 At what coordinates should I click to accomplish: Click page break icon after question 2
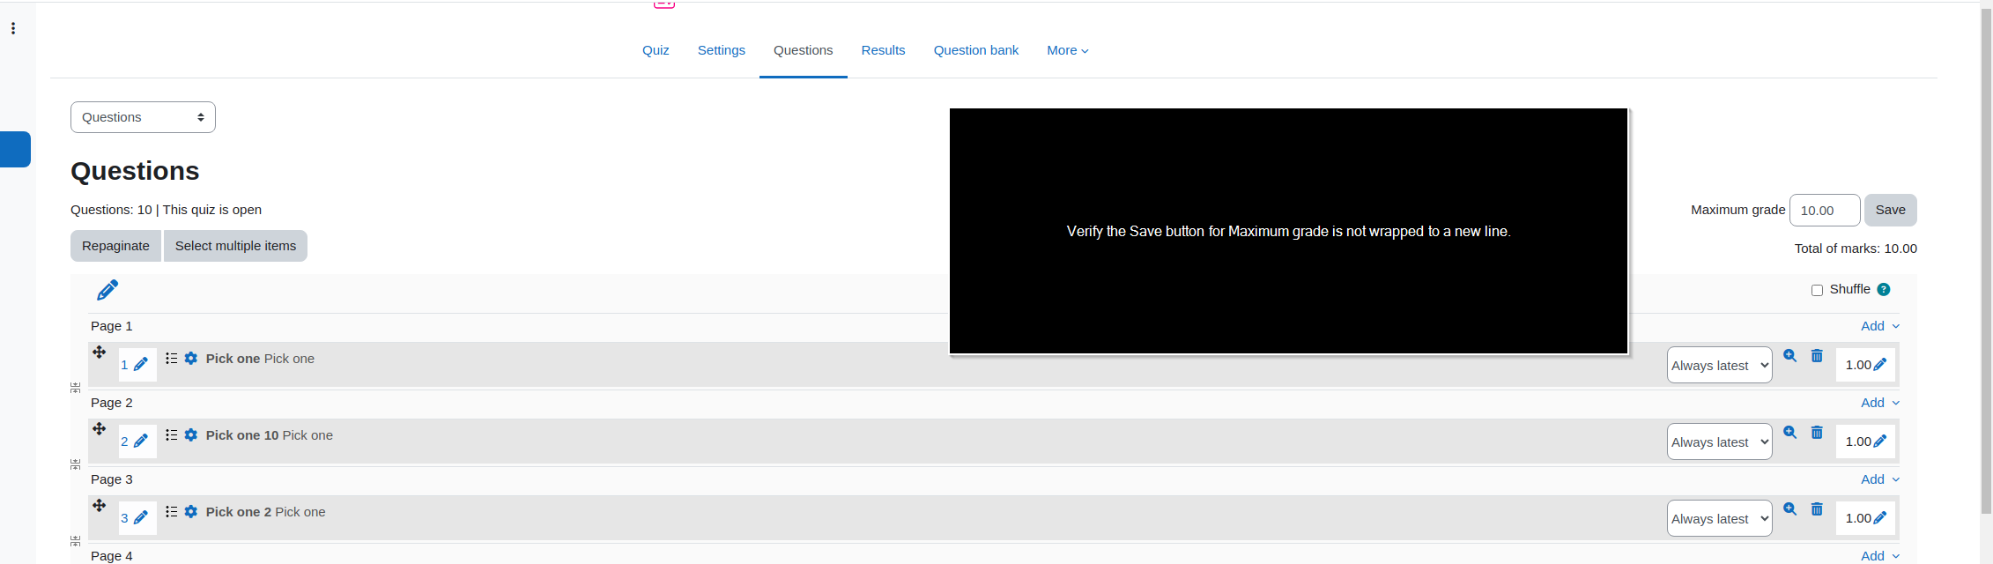(76, 464)
